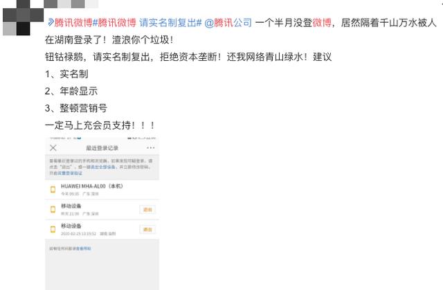
Task: Open the three-dot more menu icon
Action: click(151, 147)
